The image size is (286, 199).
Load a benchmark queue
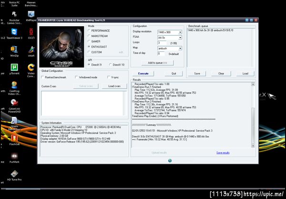click(245, 73)
